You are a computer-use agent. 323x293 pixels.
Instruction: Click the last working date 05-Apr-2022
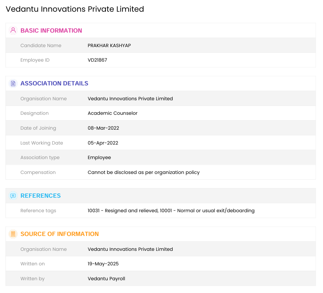103,143
